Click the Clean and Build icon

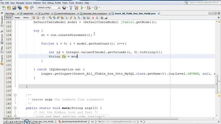(x=76, y=8)
